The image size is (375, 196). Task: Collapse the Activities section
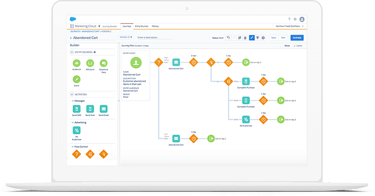pos(72,94)
